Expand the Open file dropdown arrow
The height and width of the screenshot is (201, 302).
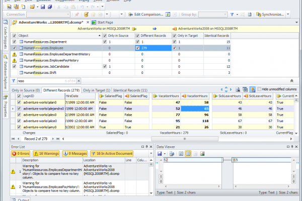click(38, 7)
